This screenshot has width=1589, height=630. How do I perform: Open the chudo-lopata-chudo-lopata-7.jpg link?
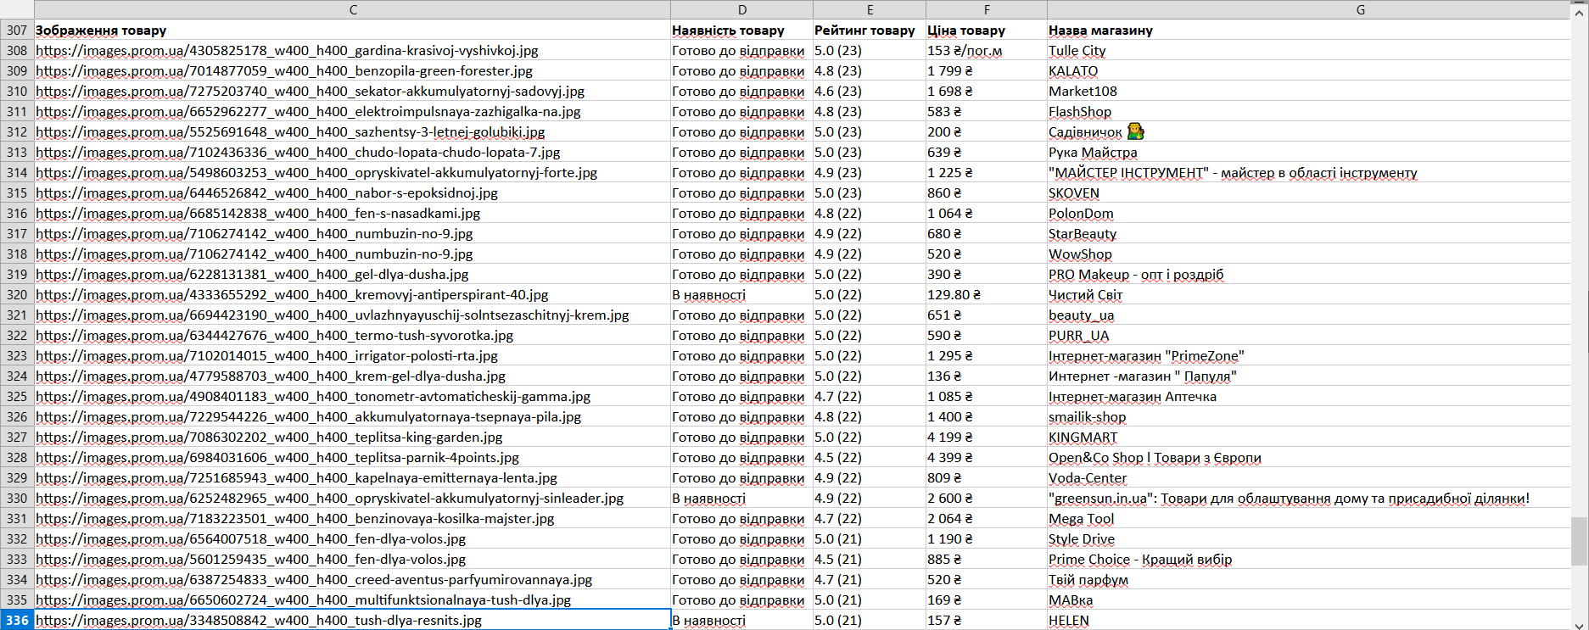(298, 152)
